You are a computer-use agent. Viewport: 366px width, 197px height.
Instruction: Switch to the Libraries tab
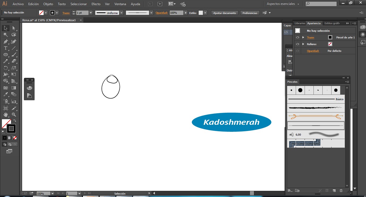click(300, 23)
